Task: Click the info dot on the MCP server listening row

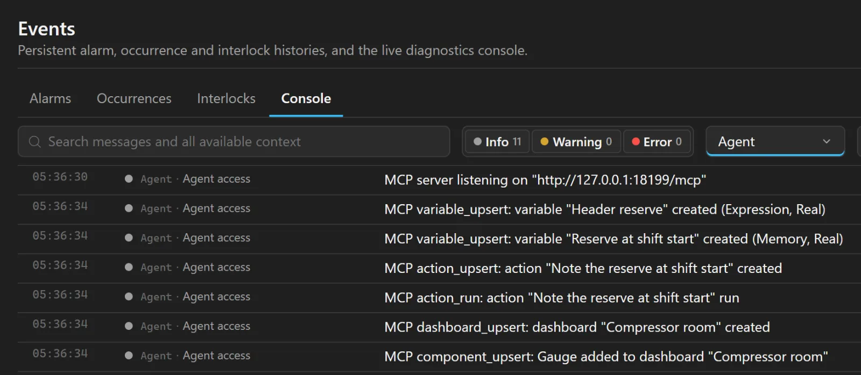Action: tap(129, 179)
